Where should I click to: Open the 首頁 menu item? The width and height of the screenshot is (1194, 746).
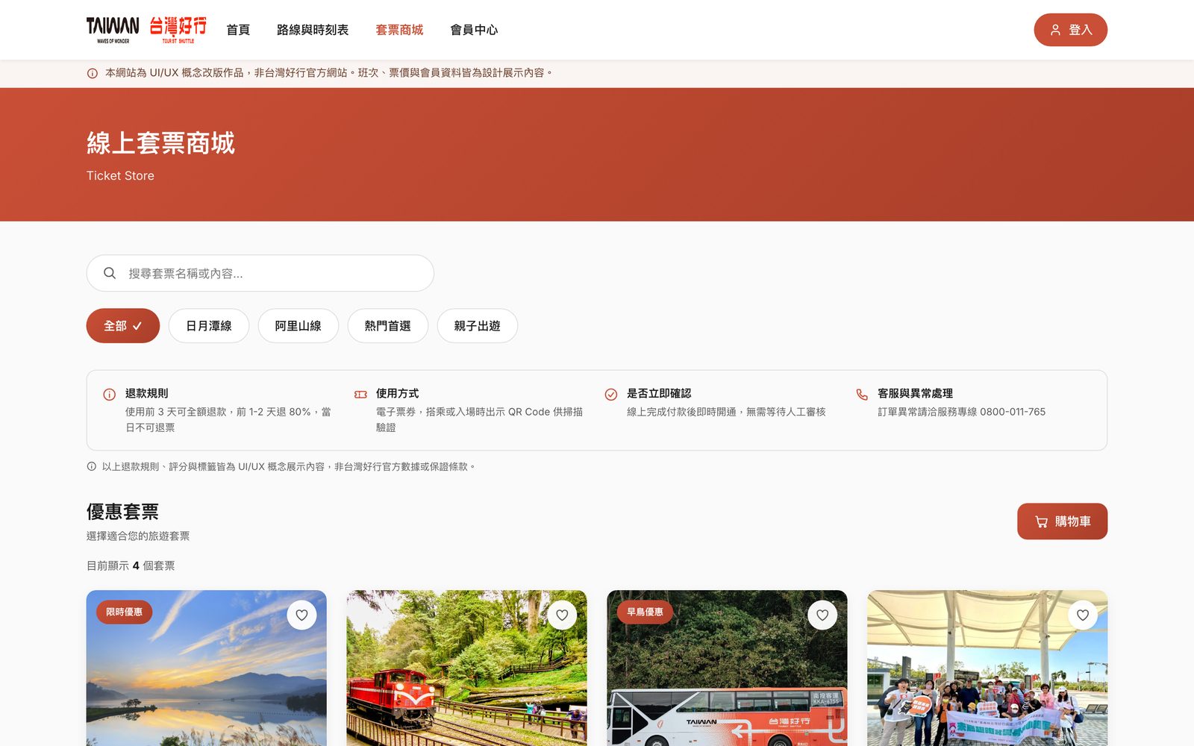238,30
